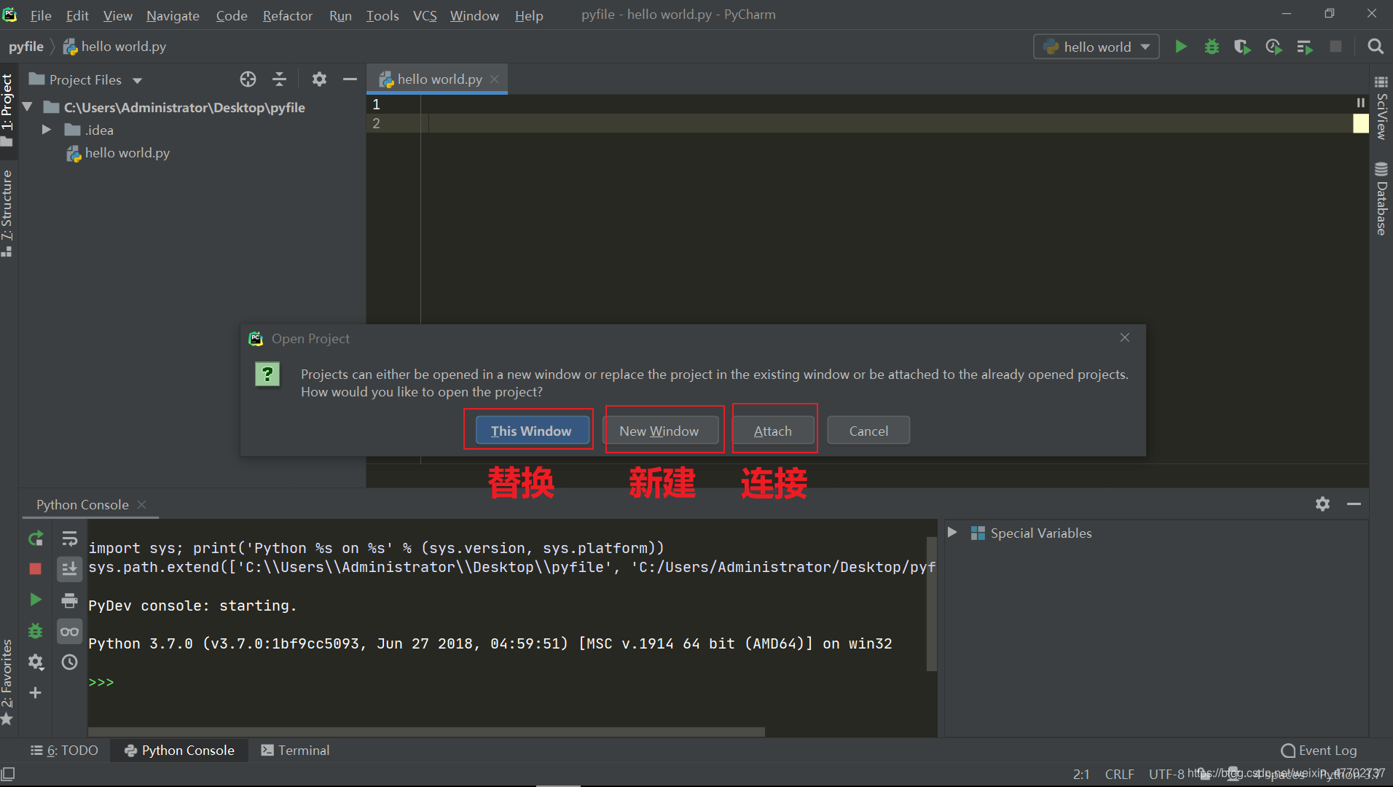The width and height of the screenshot is (1393, 787).
Task: Launch the profiler run icon
Action: [1274, 47]
